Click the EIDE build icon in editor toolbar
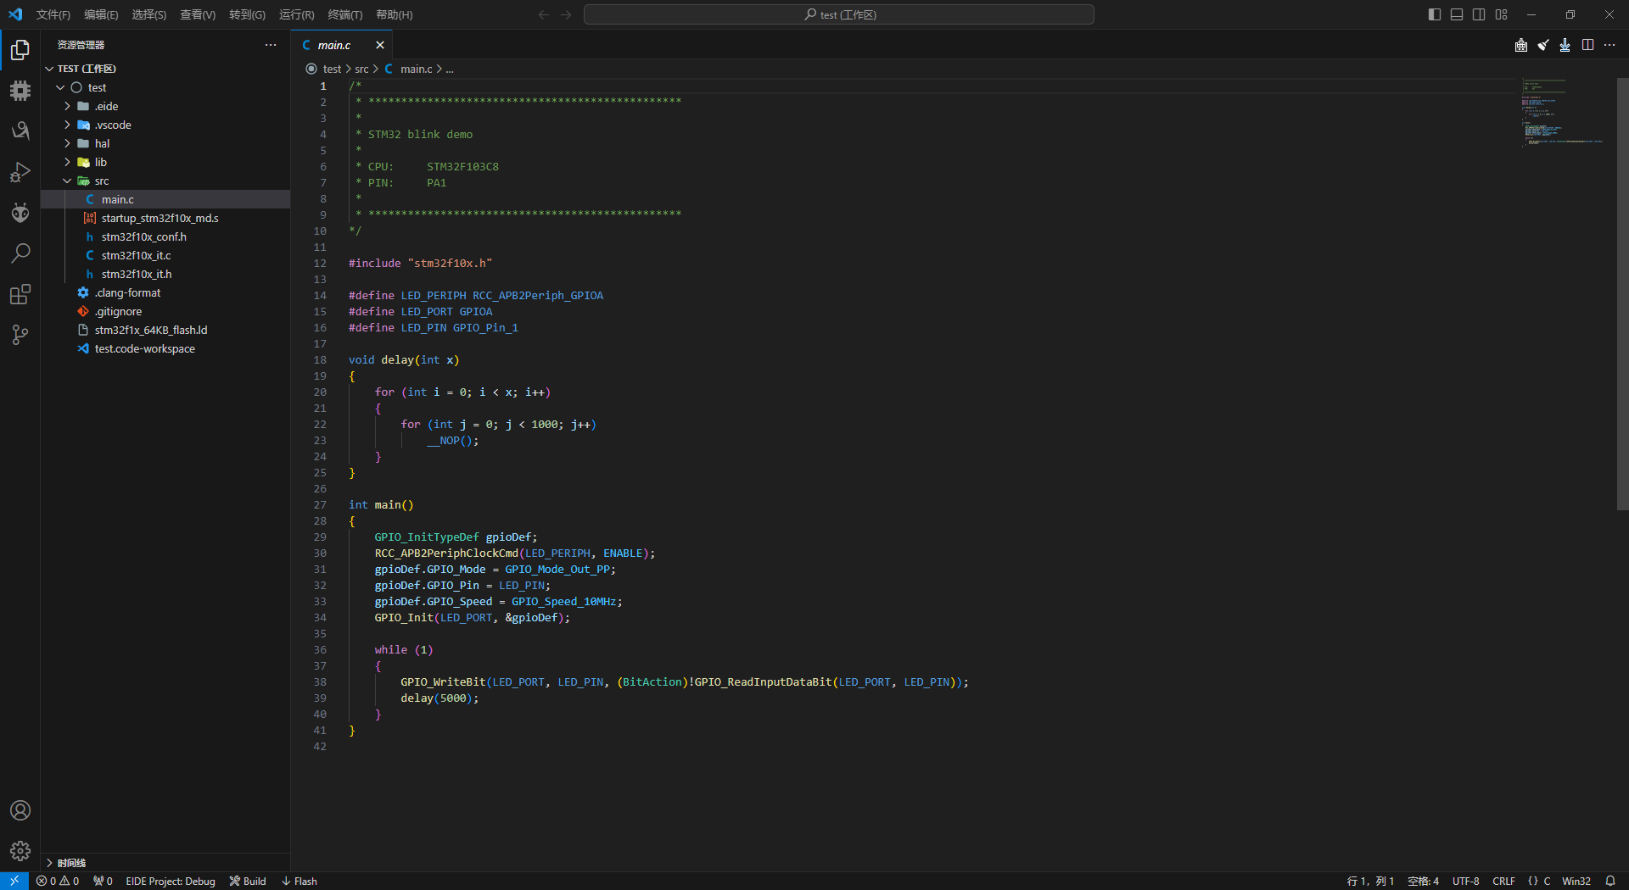Viewport: 1629px width, 890px height. click(x=1521, y=45)
